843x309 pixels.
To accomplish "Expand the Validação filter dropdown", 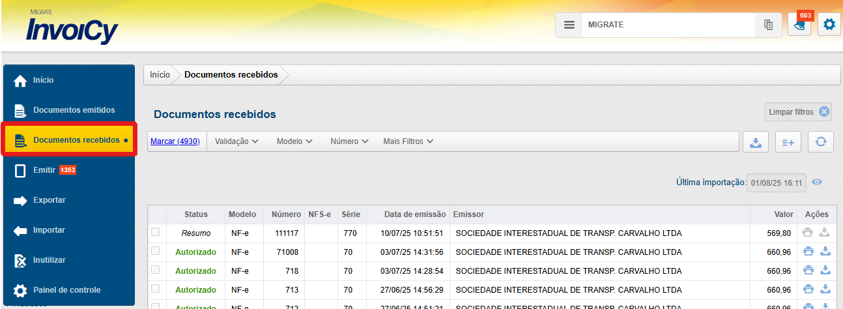I will (236, 141).
